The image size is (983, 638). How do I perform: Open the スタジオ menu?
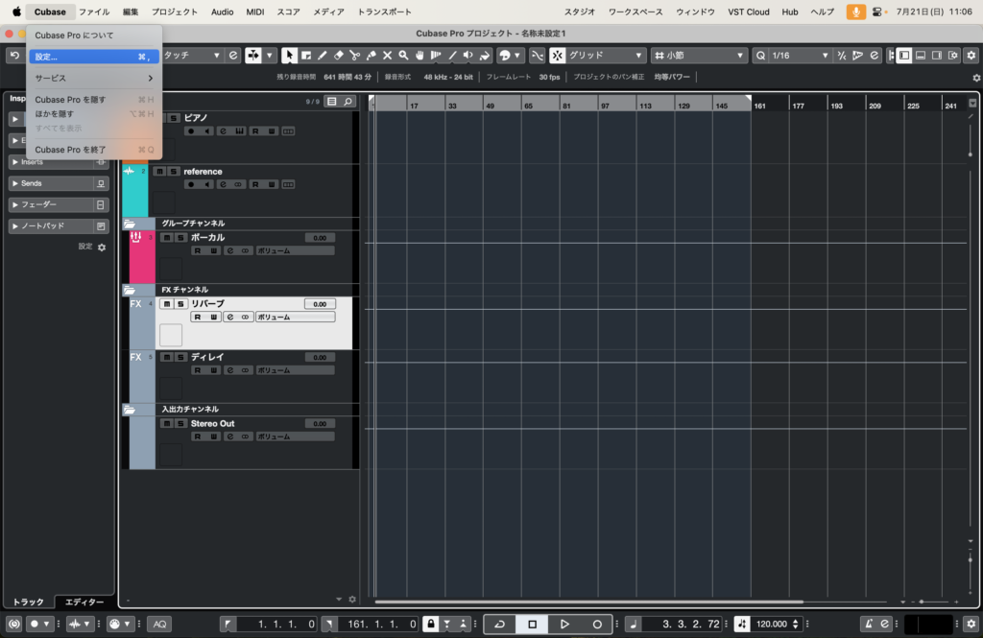579,12
